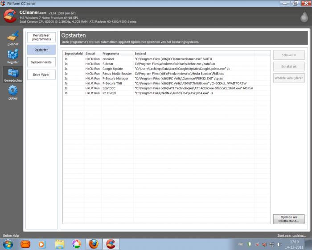The height and width of the screenshot is (250, 312).
Task: Click the CLIStart.exe file path
Action: pos(194,88)
